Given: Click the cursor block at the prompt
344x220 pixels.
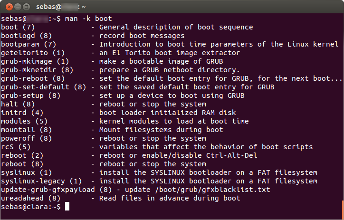Looking at the screenshot, I should [67, 207].
